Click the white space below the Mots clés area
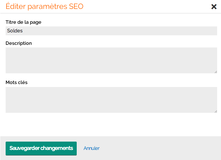This screenshot has width=221, height=160. point(111,125)
